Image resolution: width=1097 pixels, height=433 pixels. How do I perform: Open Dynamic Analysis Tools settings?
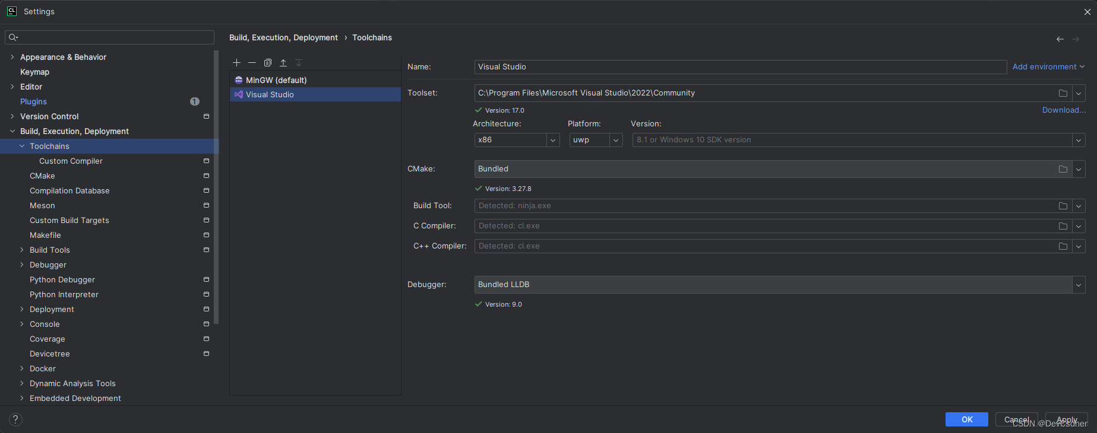[x=72, y=383]
